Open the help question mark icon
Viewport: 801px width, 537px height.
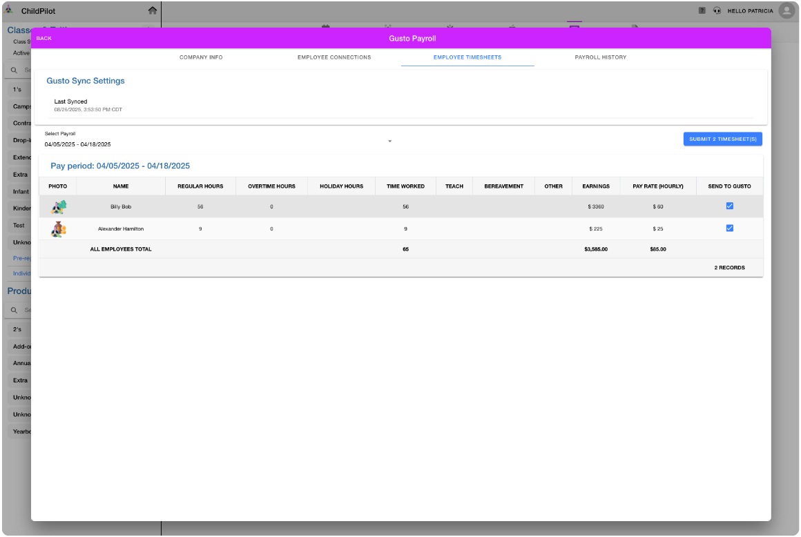coord(702,10)
